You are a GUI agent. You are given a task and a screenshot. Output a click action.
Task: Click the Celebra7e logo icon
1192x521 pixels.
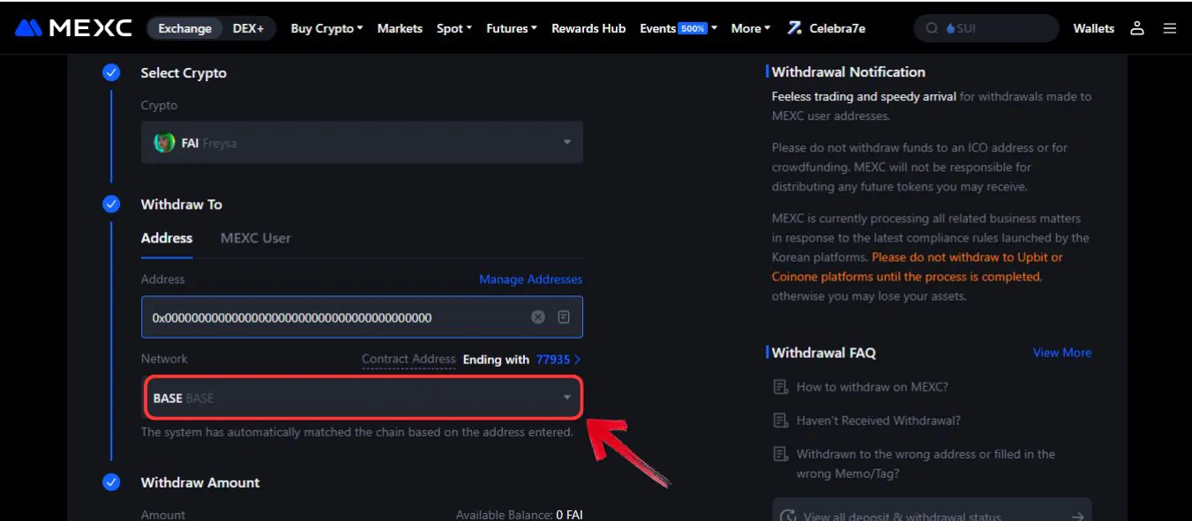point(795,28)
